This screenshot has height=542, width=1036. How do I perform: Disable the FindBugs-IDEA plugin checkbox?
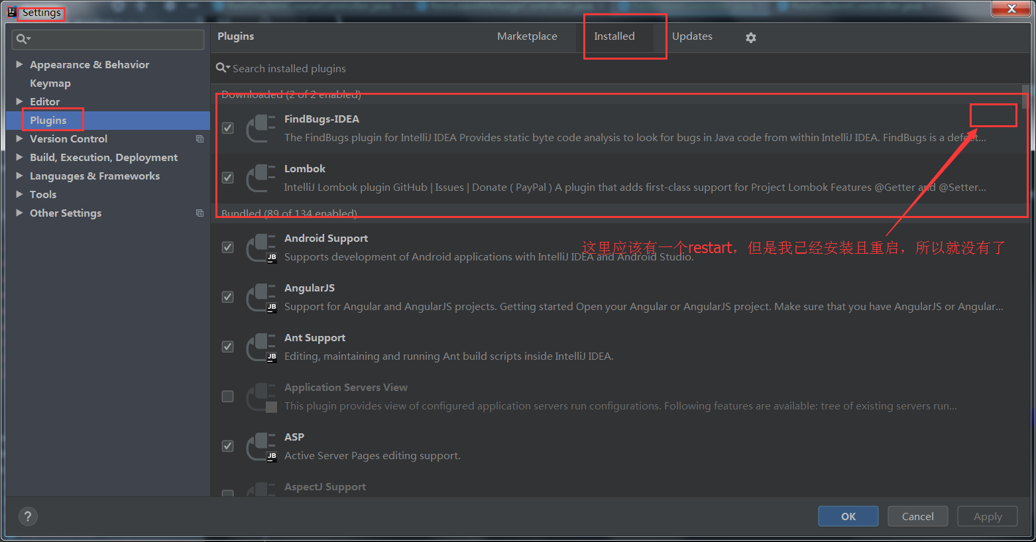[x=227, y=128]
